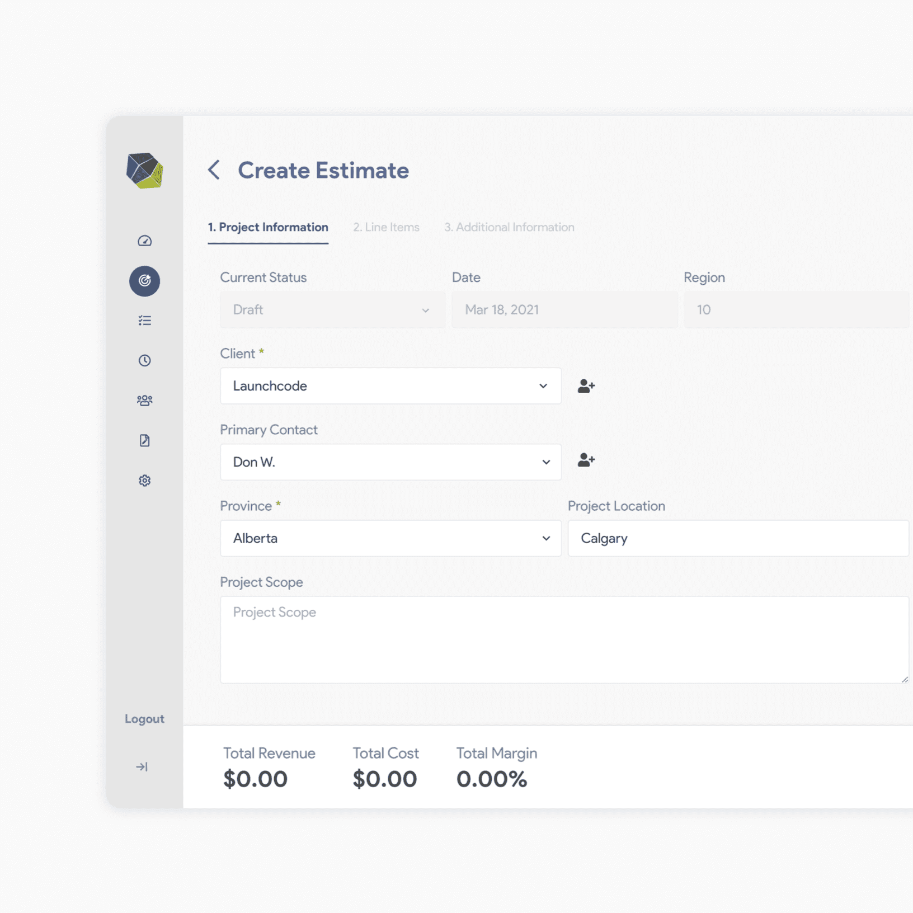Open the task list sidebar icon
Viewport: 913px width, 913px height.
coord(144,321)
